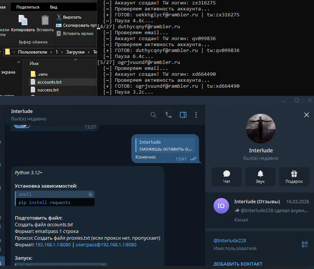
Task: Open the three-dot chat options menu
Action: pyautogui.click(x=196, y=115)
